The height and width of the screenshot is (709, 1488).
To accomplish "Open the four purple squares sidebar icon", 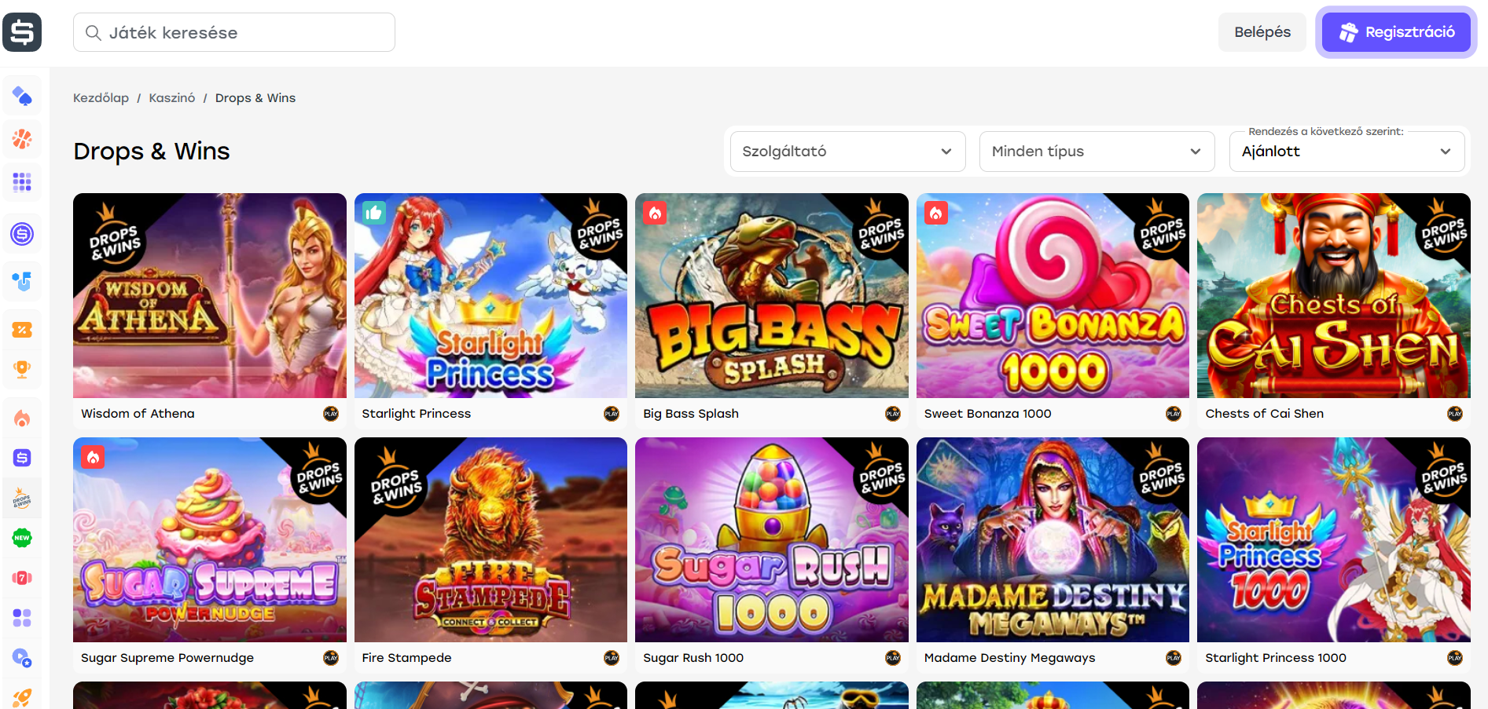I will point(22,618).
